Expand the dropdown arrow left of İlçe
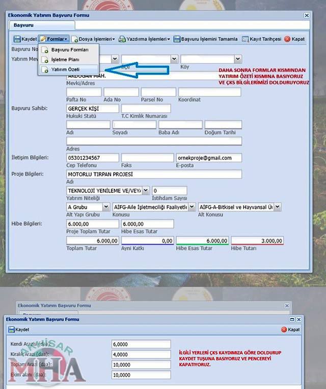 click(x=115, y=59)
